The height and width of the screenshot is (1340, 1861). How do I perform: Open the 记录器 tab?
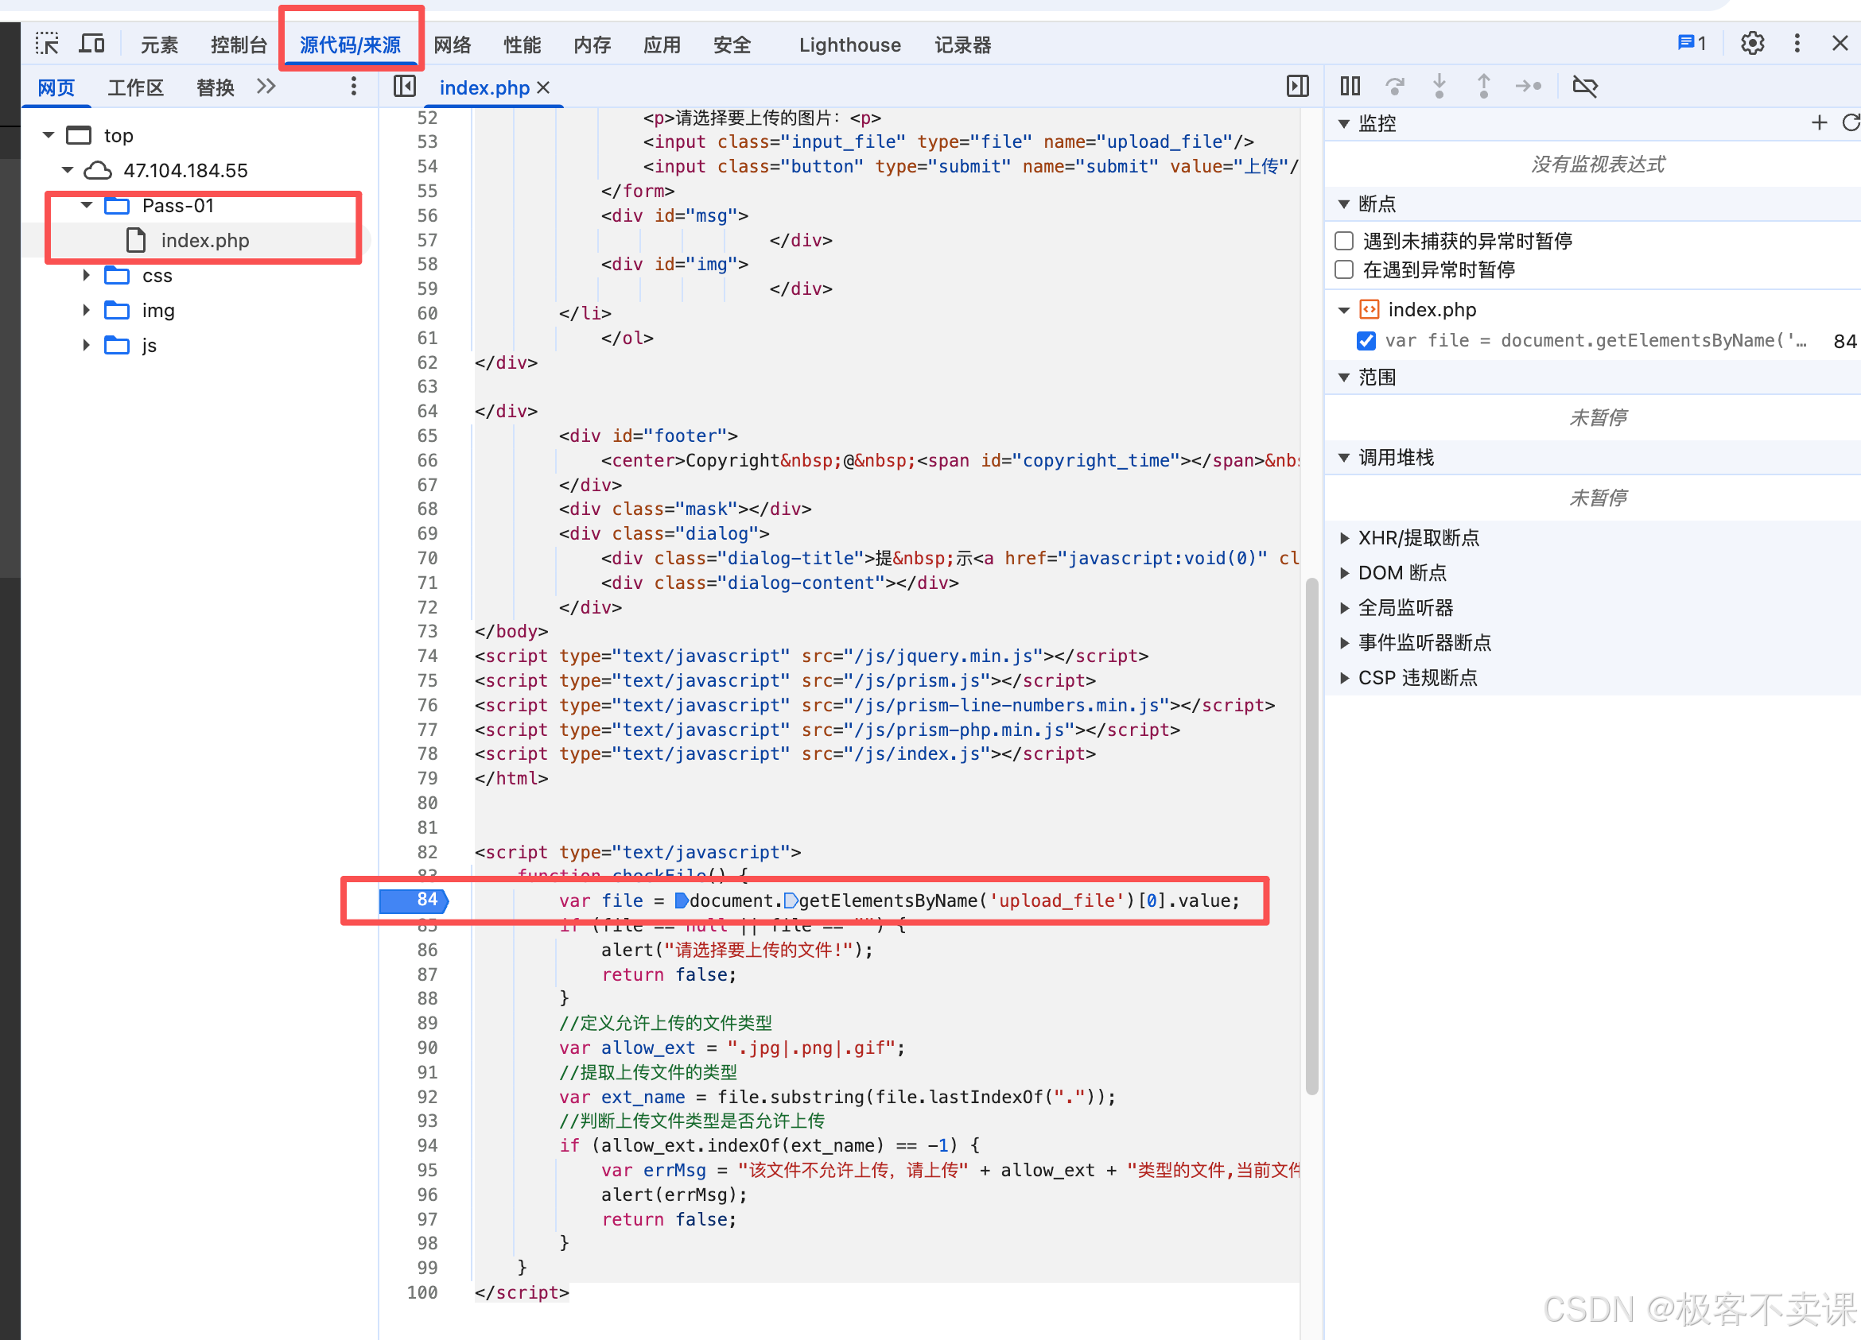tap(962, 45)
